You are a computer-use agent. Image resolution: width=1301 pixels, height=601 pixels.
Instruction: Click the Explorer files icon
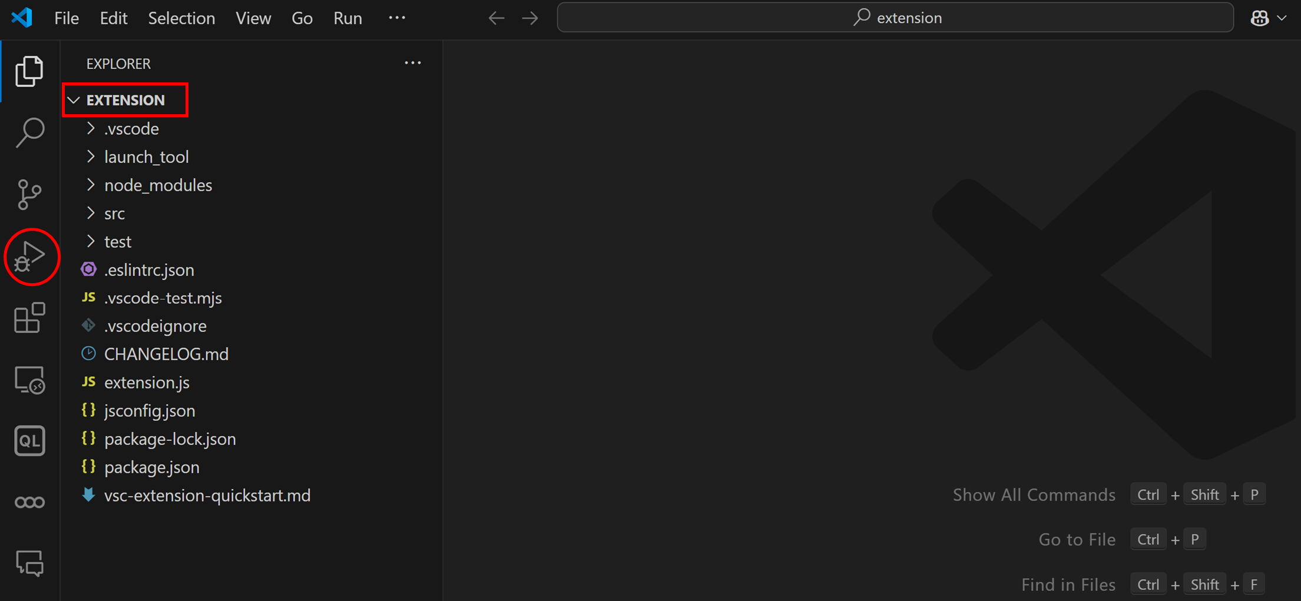[x=29, y=71]
